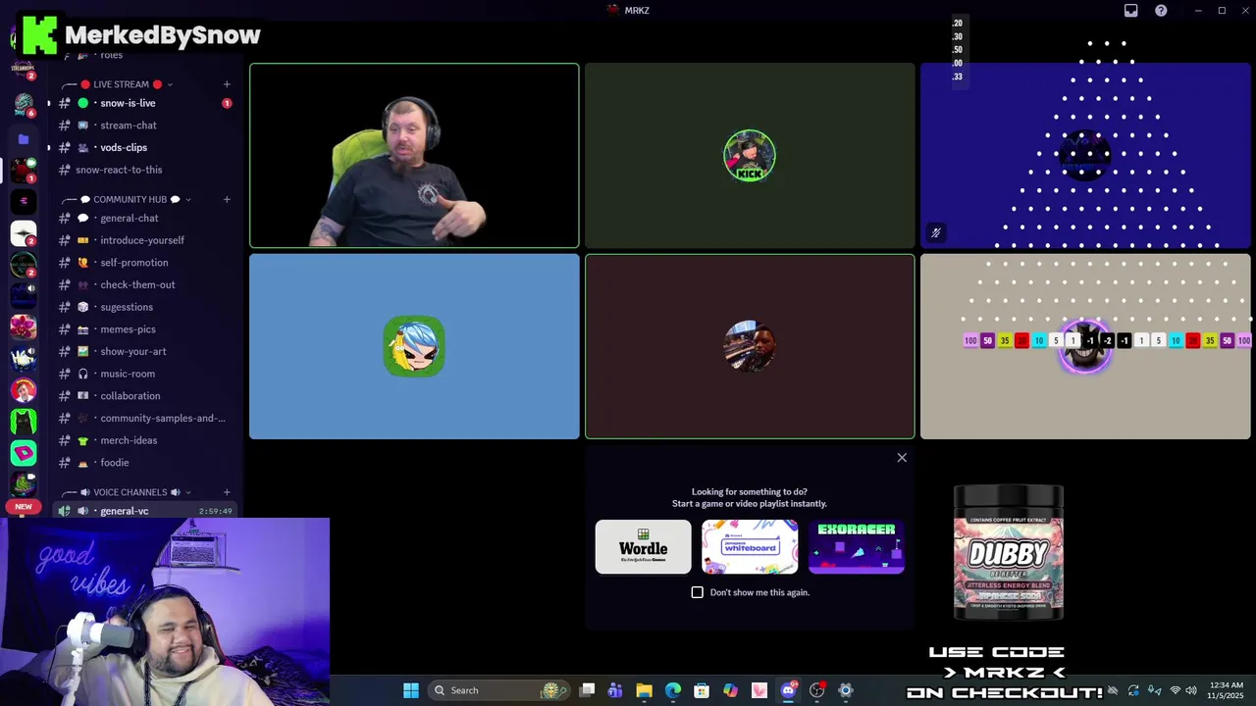Open Microsoft Edge from the taskbar
Screen dimensions: 1256x706
pyautogui.click(x=673, y=690)
